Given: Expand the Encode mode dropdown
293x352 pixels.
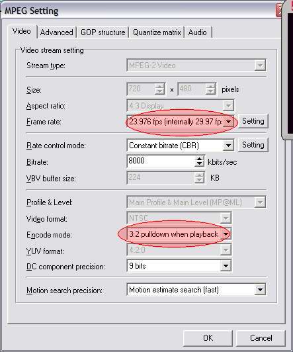Looking at the screenshot, I should (226, 234).
